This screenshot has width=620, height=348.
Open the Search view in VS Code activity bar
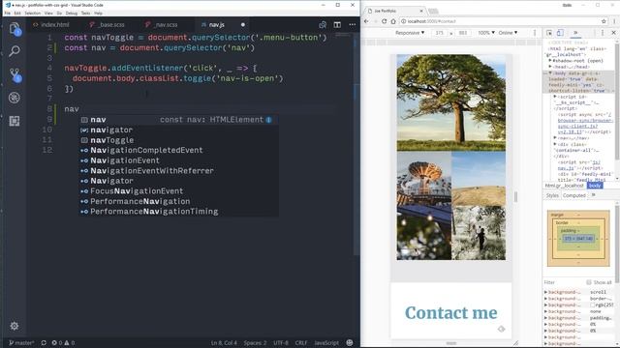[15, 51]
